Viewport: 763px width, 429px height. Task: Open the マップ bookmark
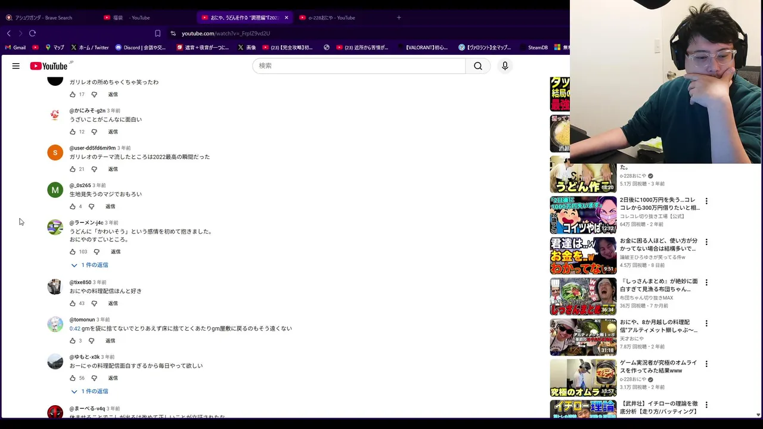(54, 47)
